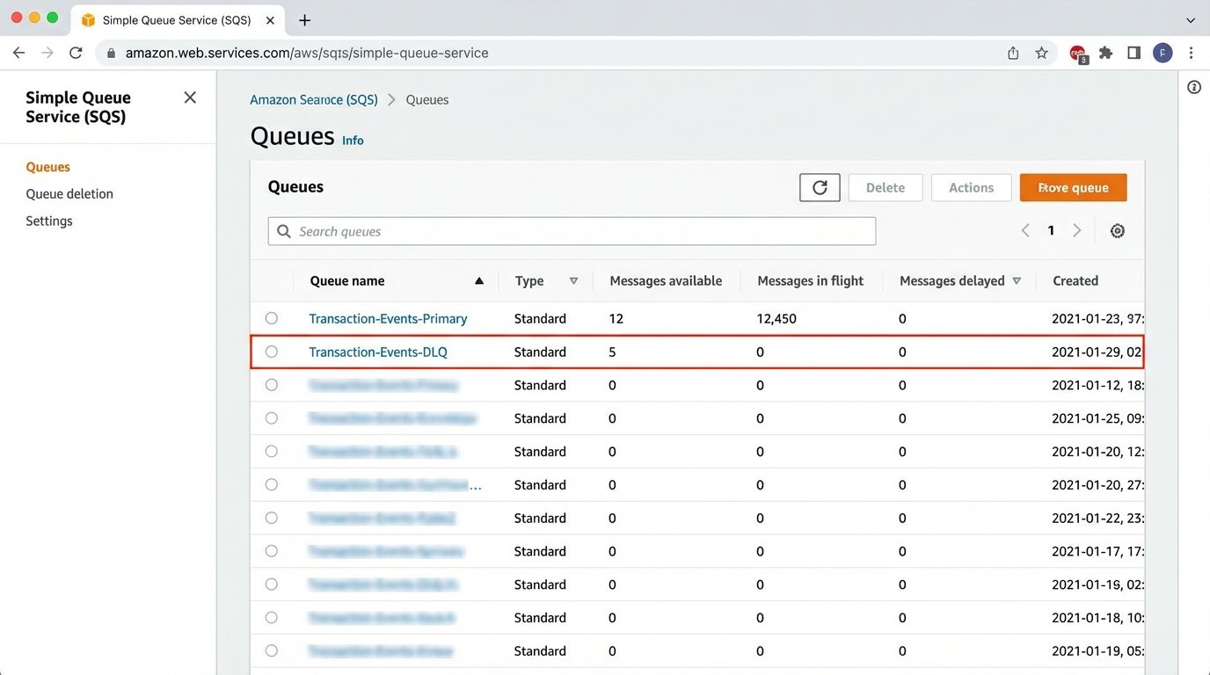
Task: Open the Type column filter dropdown
Action: coord(572,280)
